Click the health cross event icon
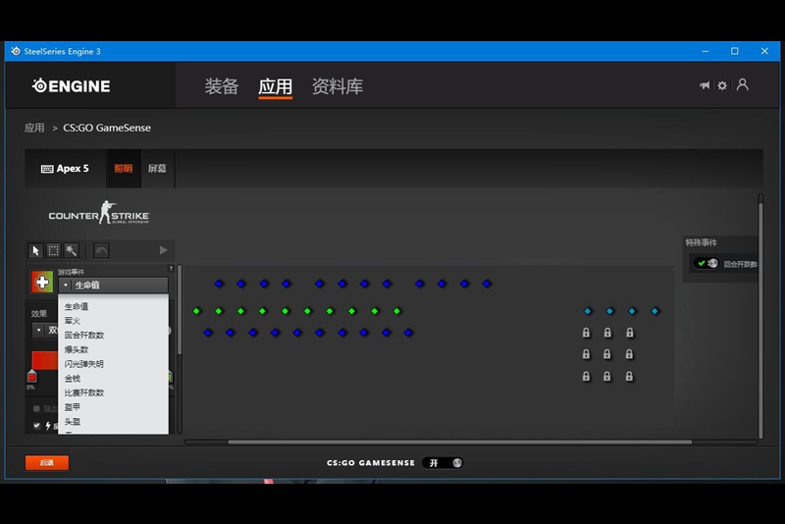Screen dimensions: 785x524 coord(42,283)
